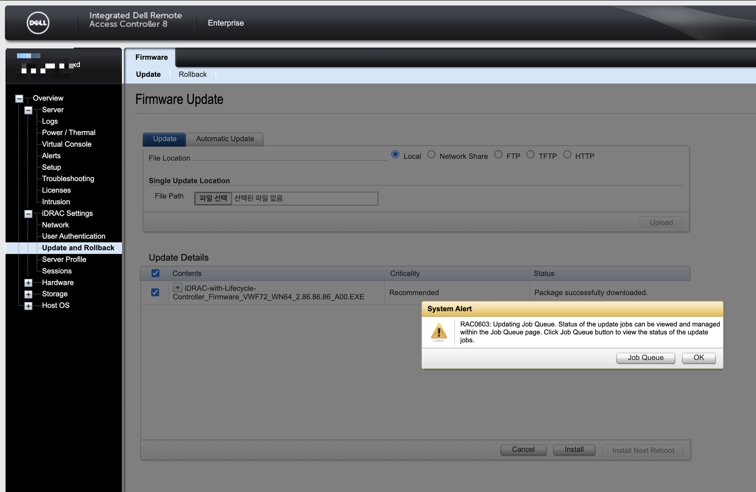The height and width of the screenshot is (492, 756).
Task: Open Storage in the sidebar
Action: (x=54, y=294)
